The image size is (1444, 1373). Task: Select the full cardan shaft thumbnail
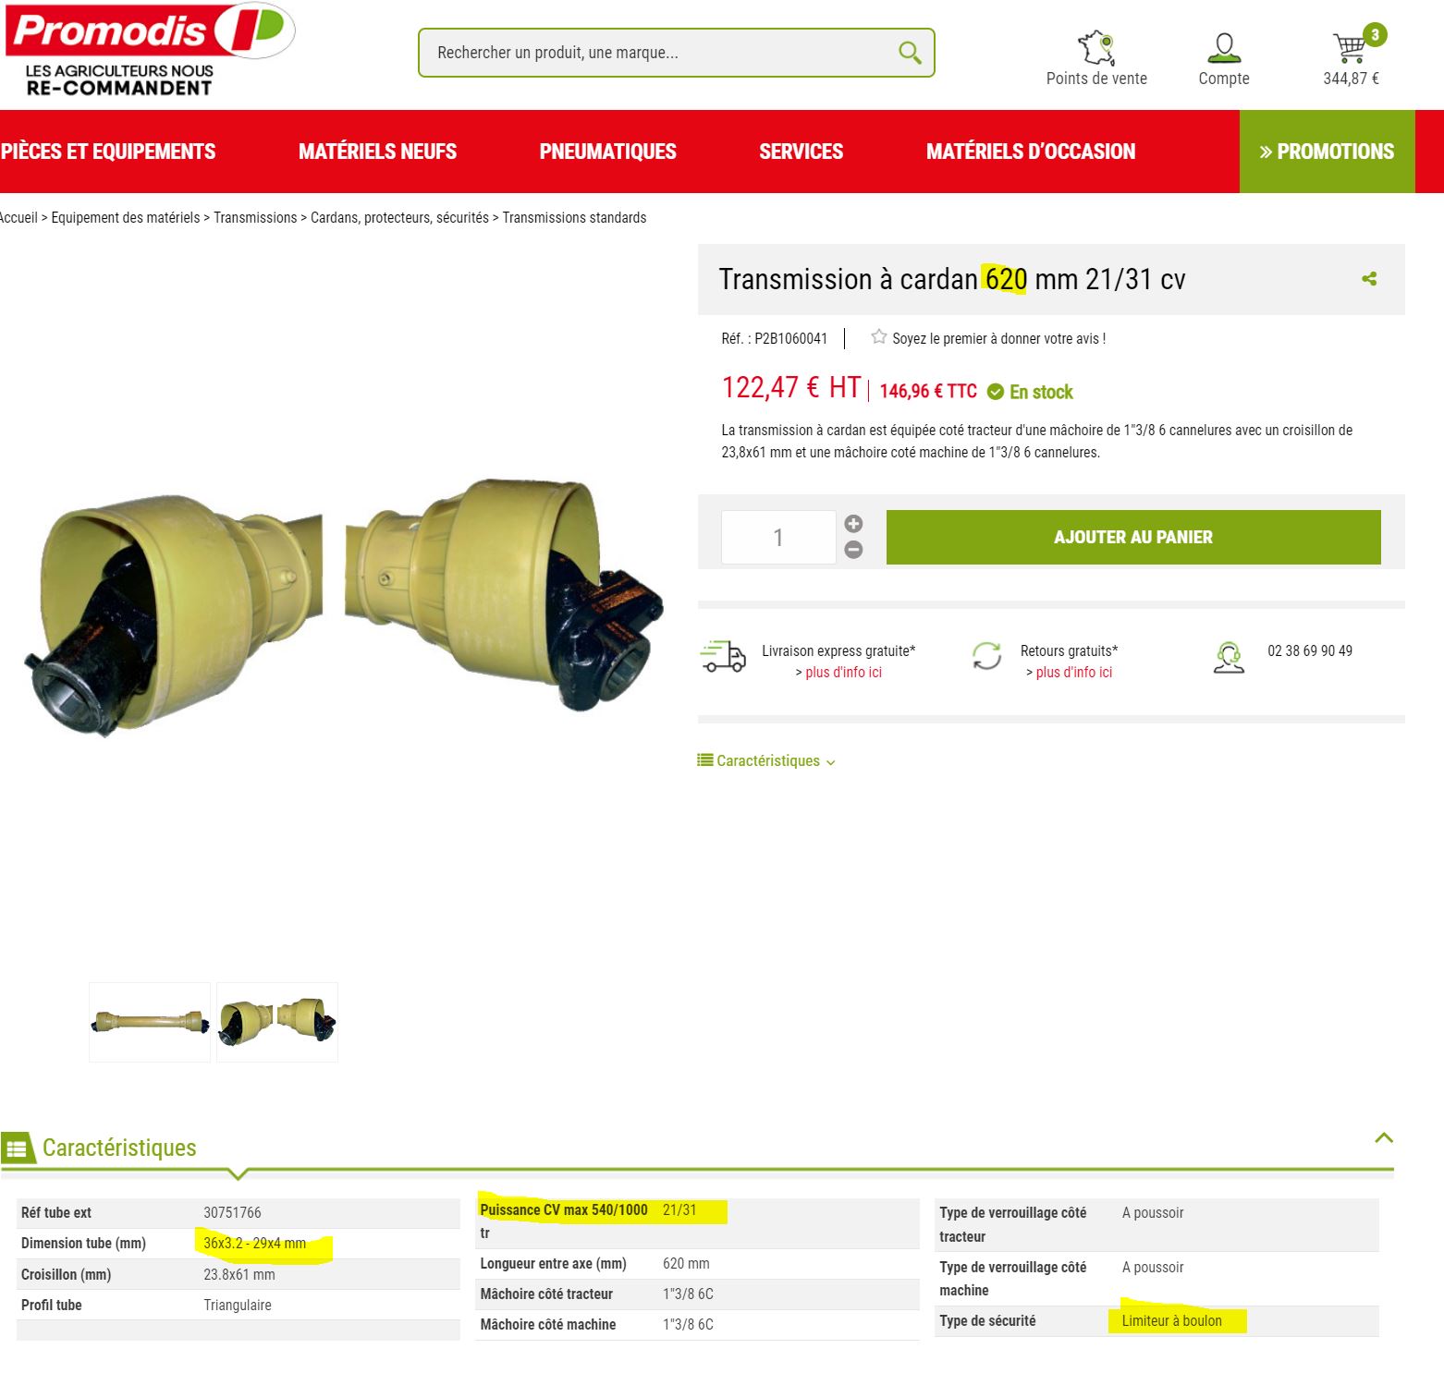[x=150, y=1022]
